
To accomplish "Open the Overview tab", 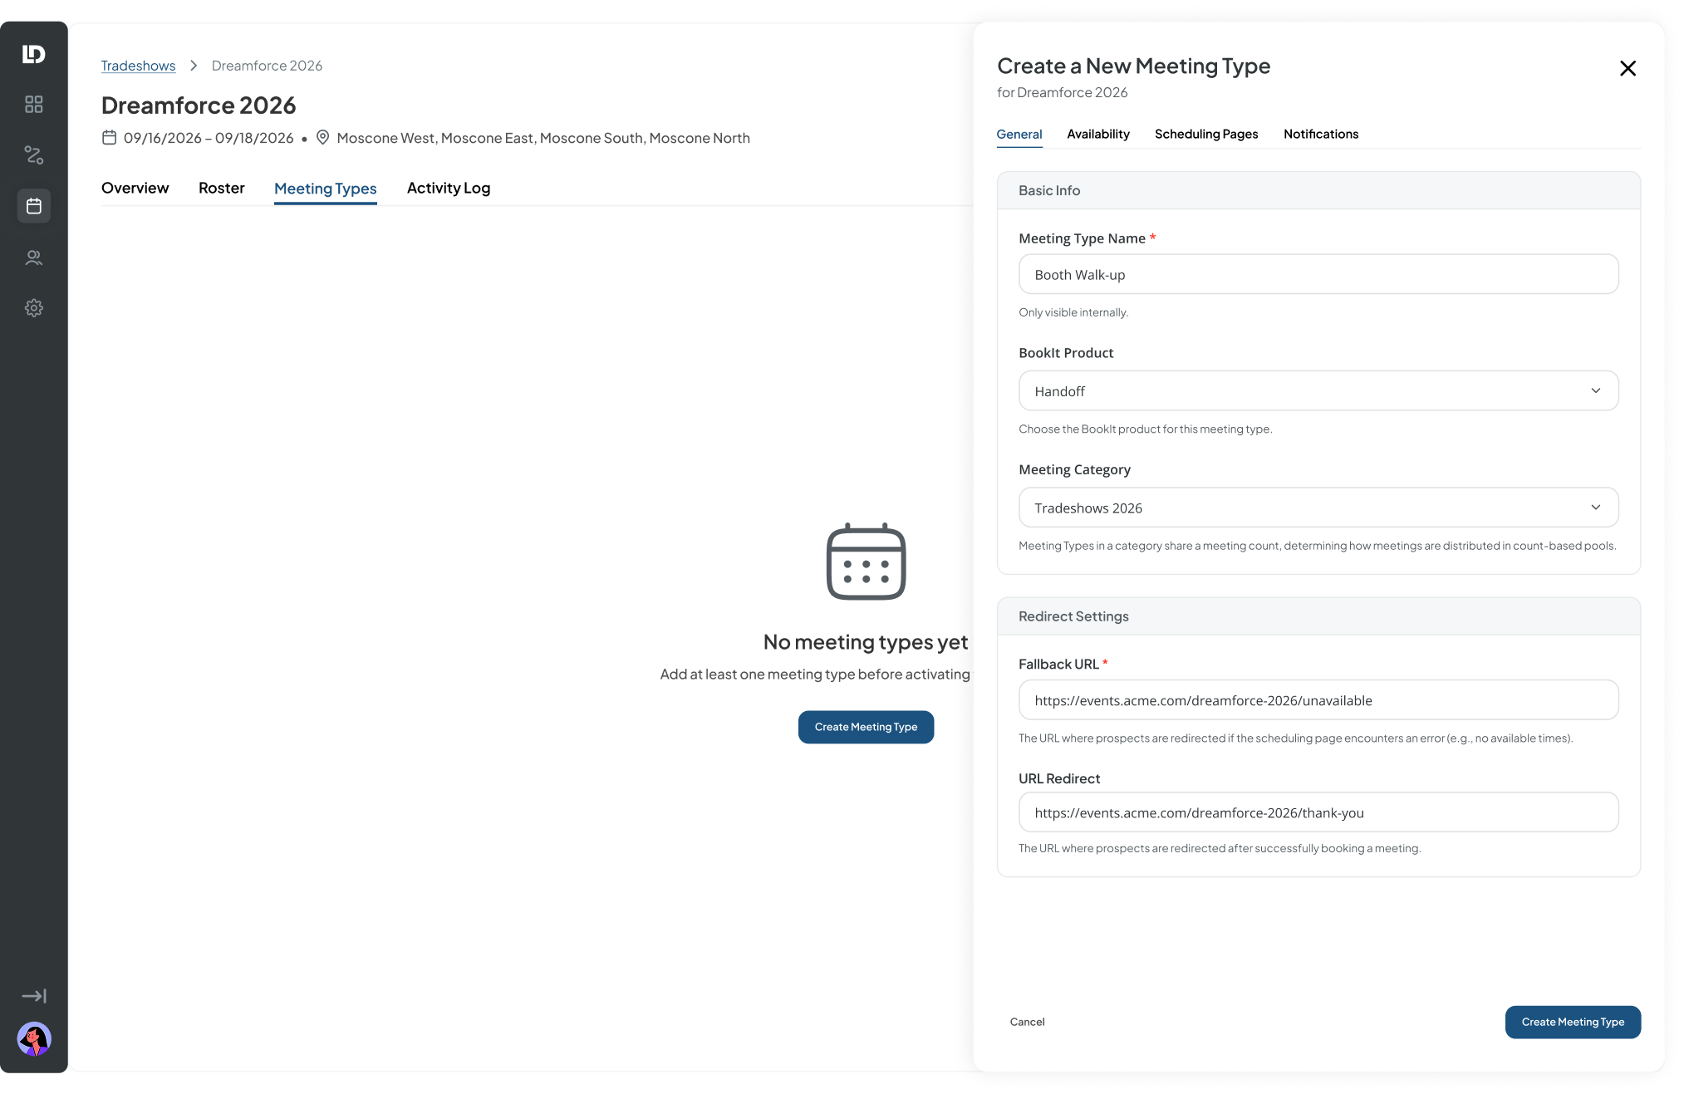I will [135, 188].
